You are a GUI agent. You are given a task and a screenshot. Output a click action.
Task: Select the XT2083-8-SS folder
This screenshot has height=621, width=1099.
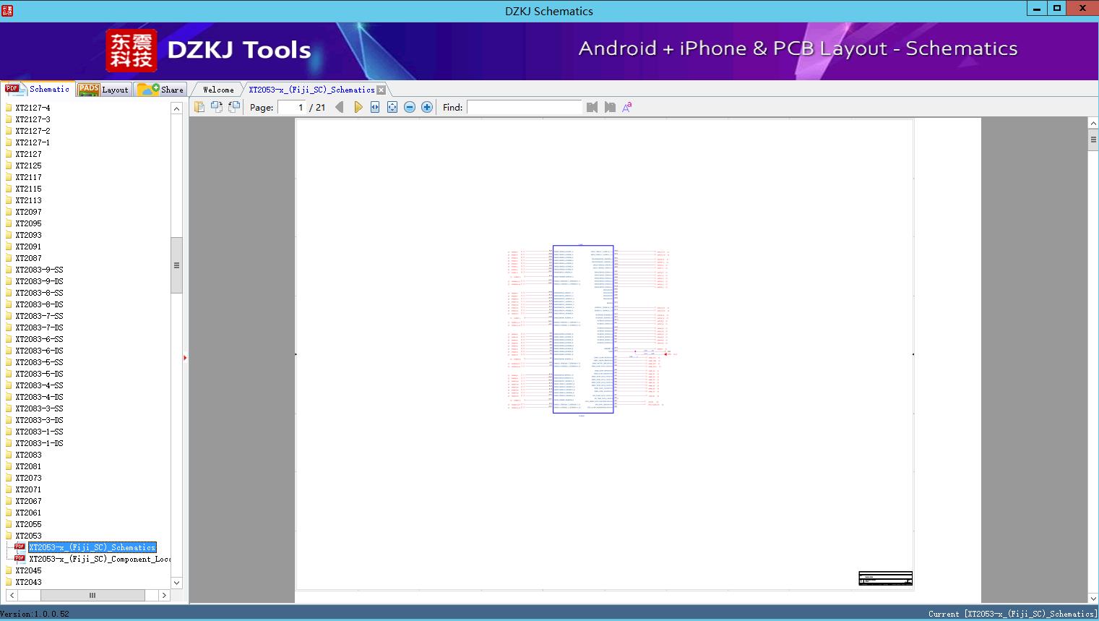tap(39, 293)
